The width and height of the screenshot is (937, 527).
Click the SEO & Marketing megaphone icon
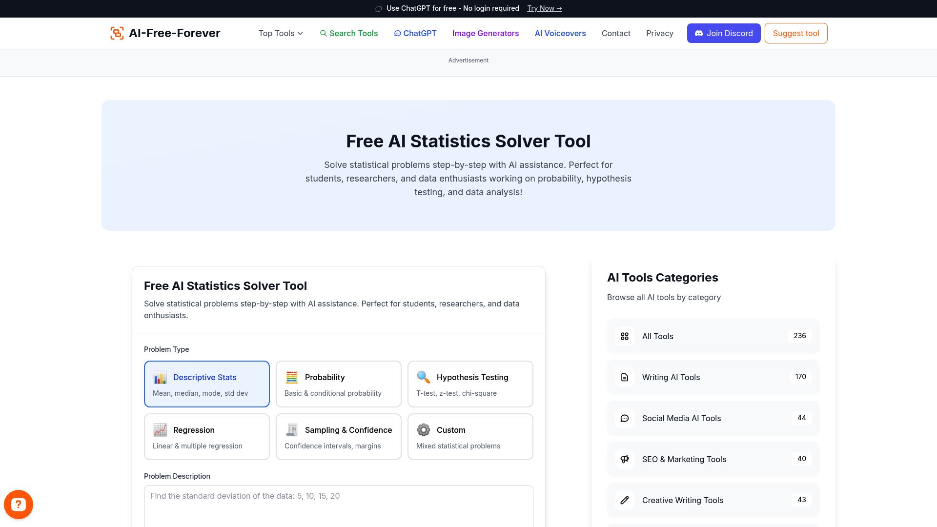coord(624,459)
